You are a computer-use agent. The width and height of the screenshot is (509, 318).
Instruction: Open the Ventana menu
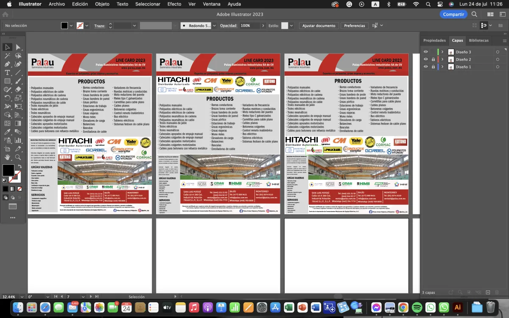pyautogui.click(x=212, y=4)
